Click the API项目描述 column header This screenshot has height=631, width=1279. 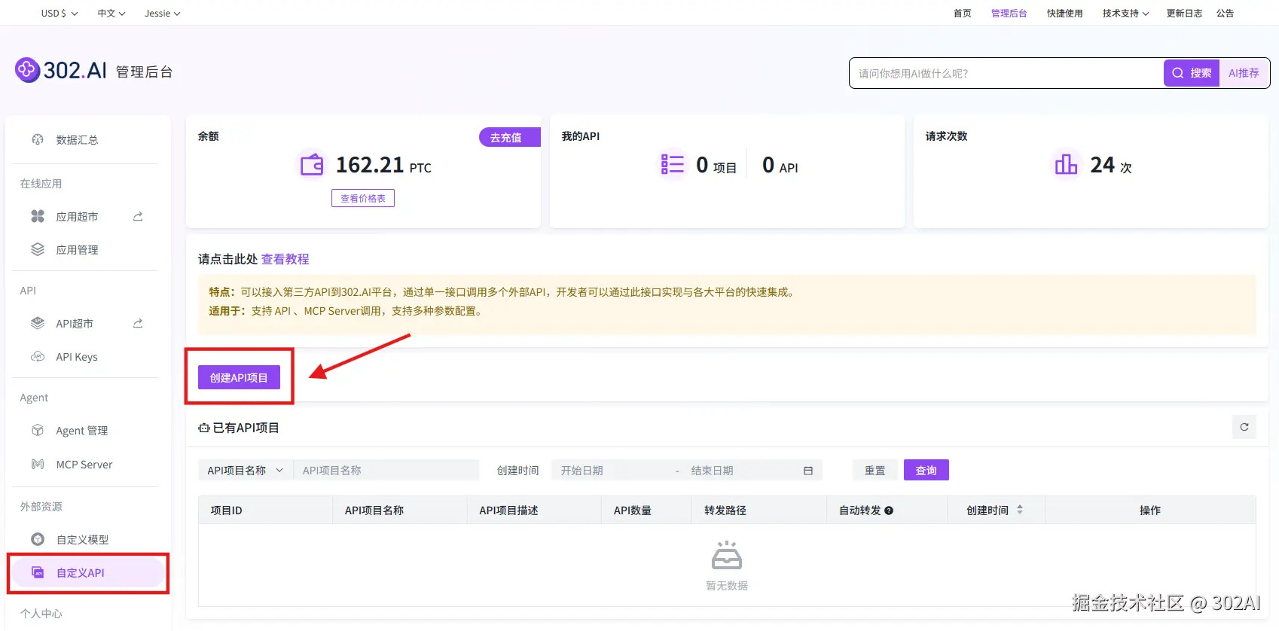pyautogui.click(x=534, y=510)
